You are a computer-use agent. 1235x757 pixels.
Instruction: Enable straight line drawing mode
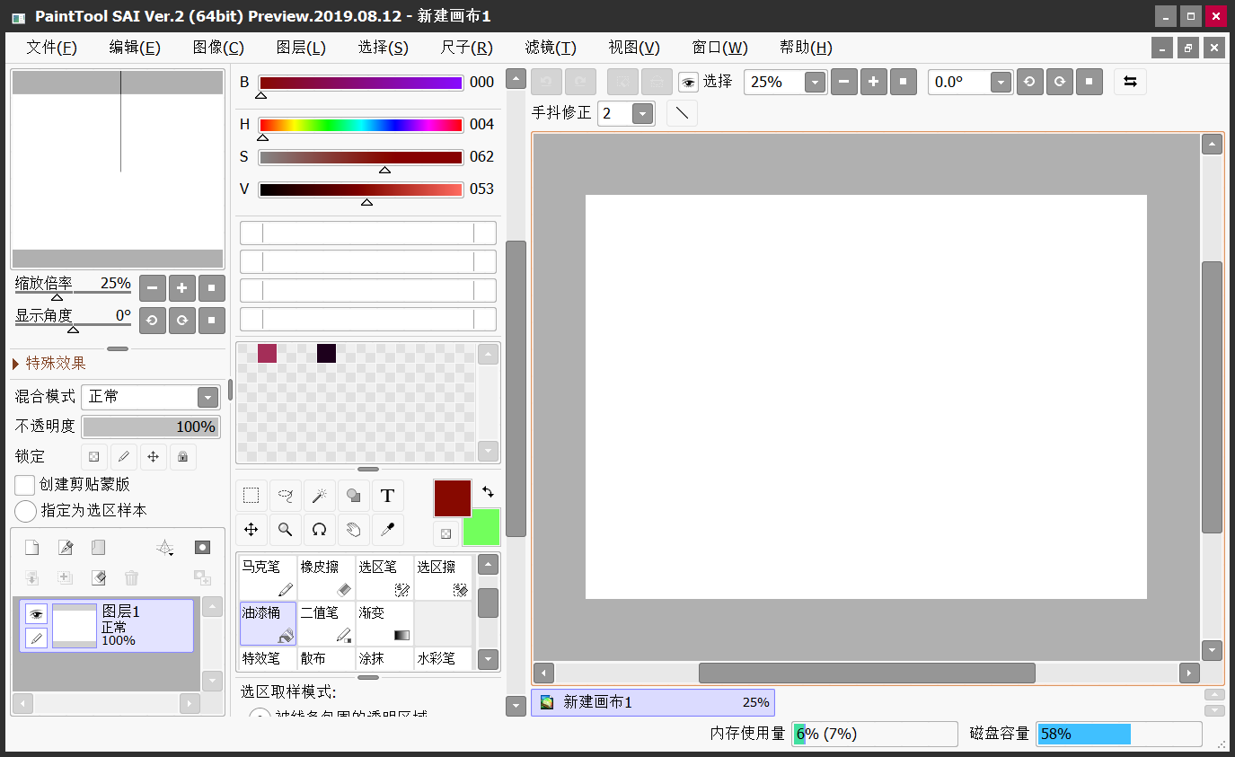pyautogui.click(x=682, y=113)
